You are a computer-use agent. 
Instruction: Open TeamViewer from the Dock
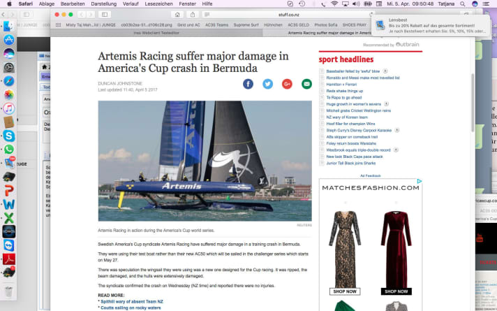[9, 245]
